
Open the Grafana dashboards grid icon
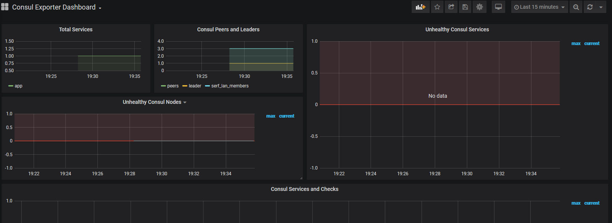point(5,7)
